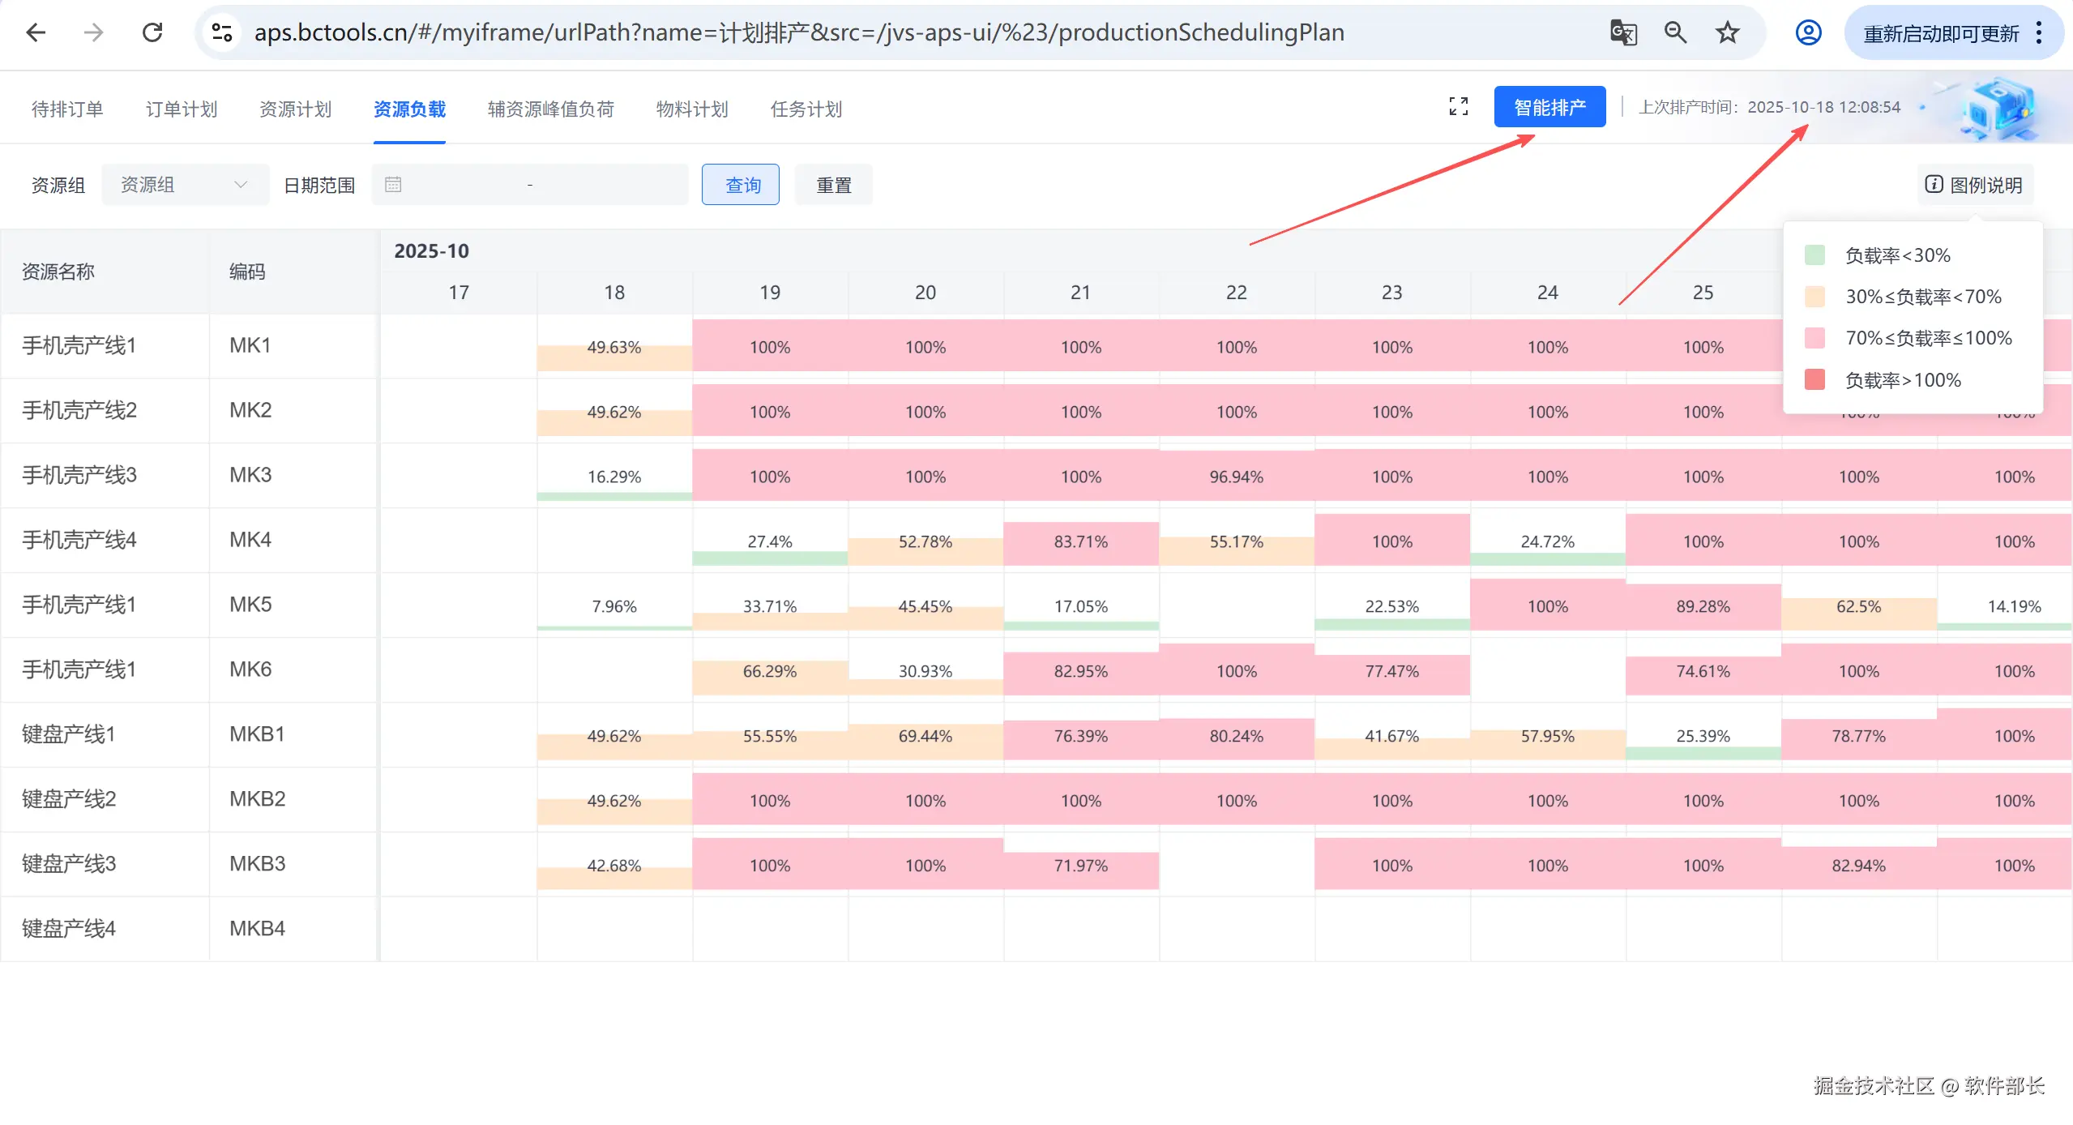
Task: Click the 智能排产 button
Action: (x=1549, y=107)
